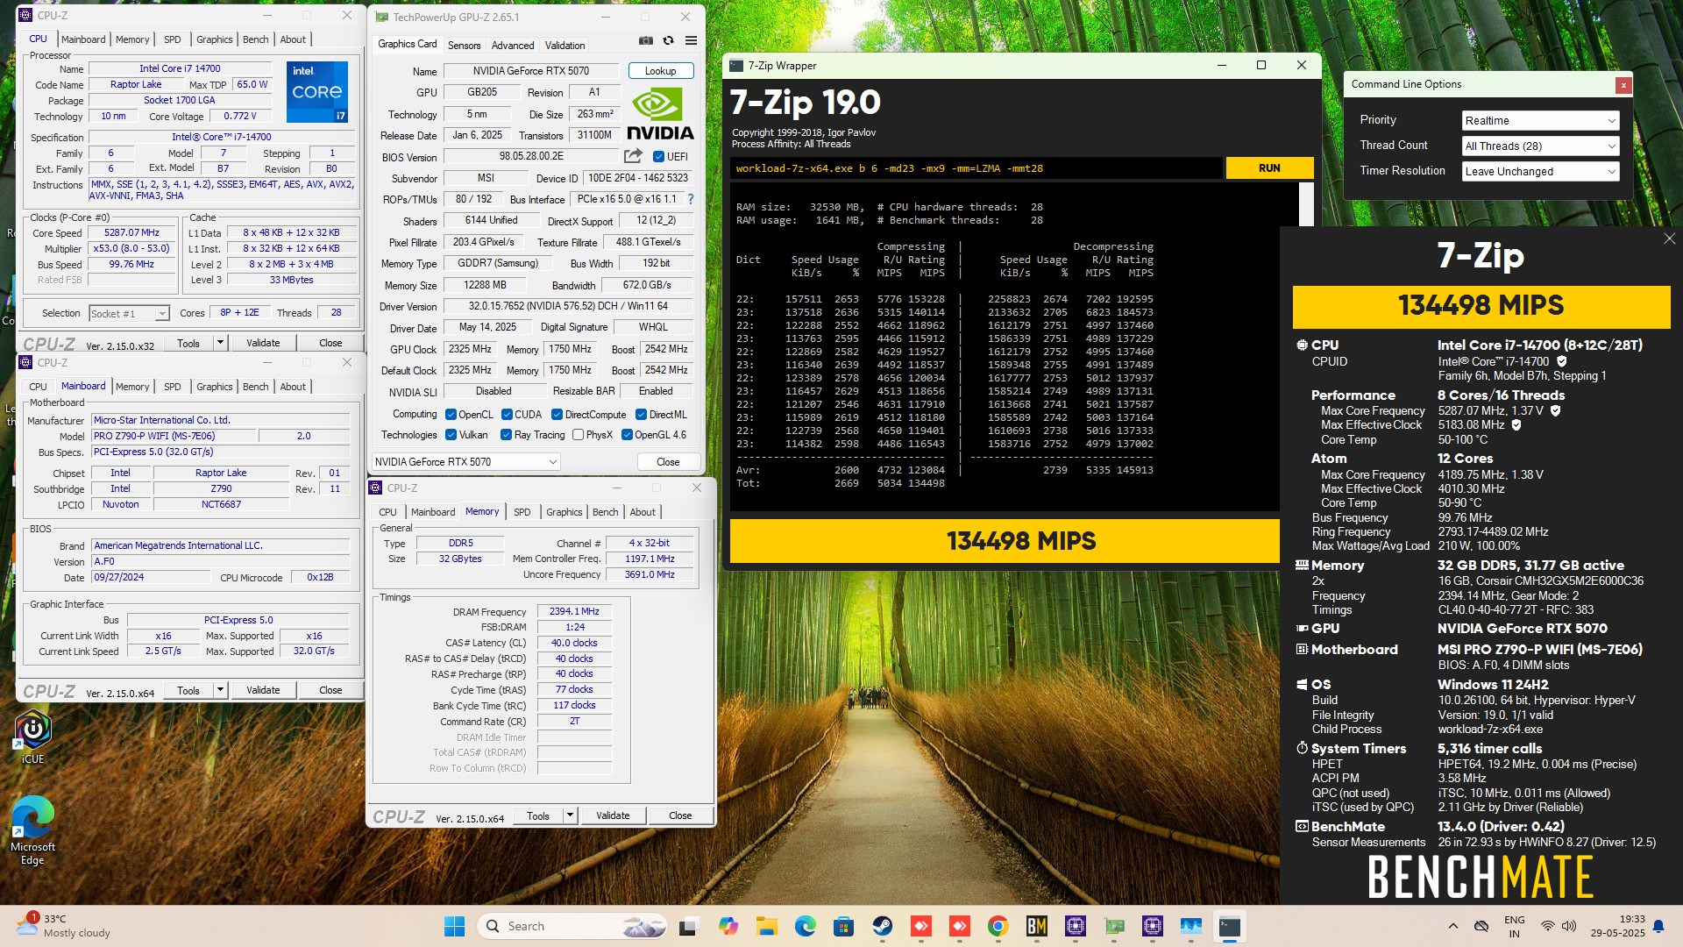The height and width of the screenshot is (947, 1683).
Task: Click the taskbar Search box
Action: 573,926
